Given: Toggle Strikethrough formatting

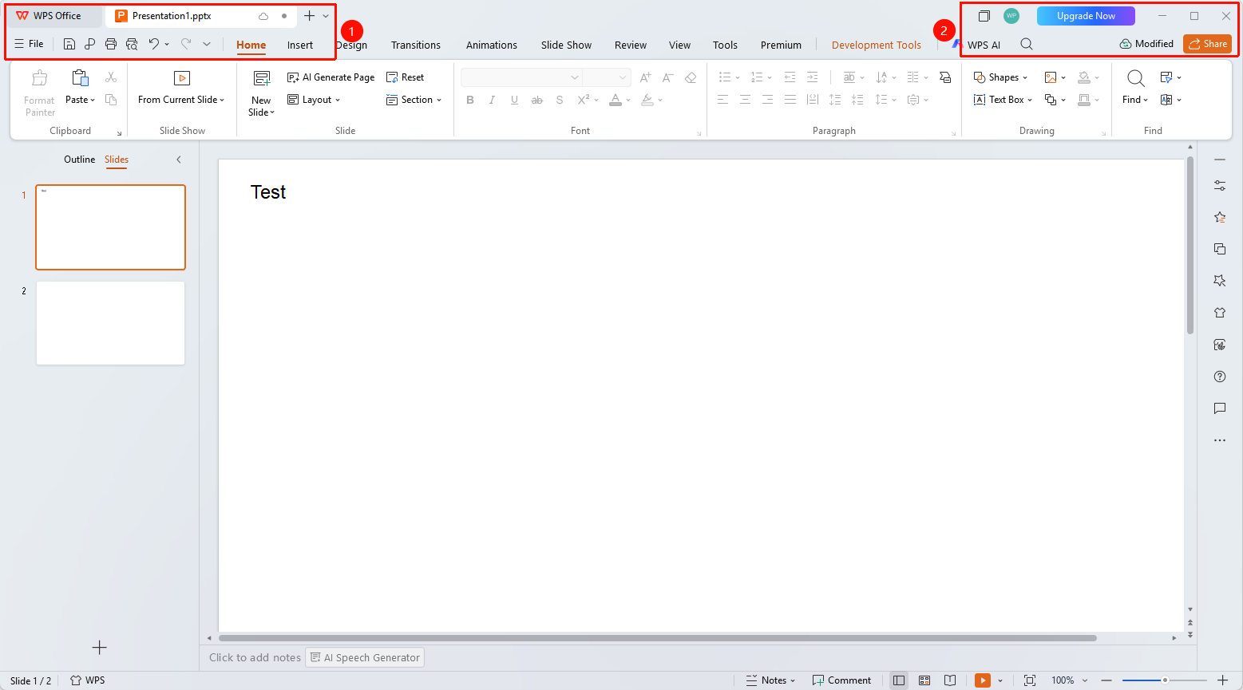Looking at the screenshot, I should (536, 100).
